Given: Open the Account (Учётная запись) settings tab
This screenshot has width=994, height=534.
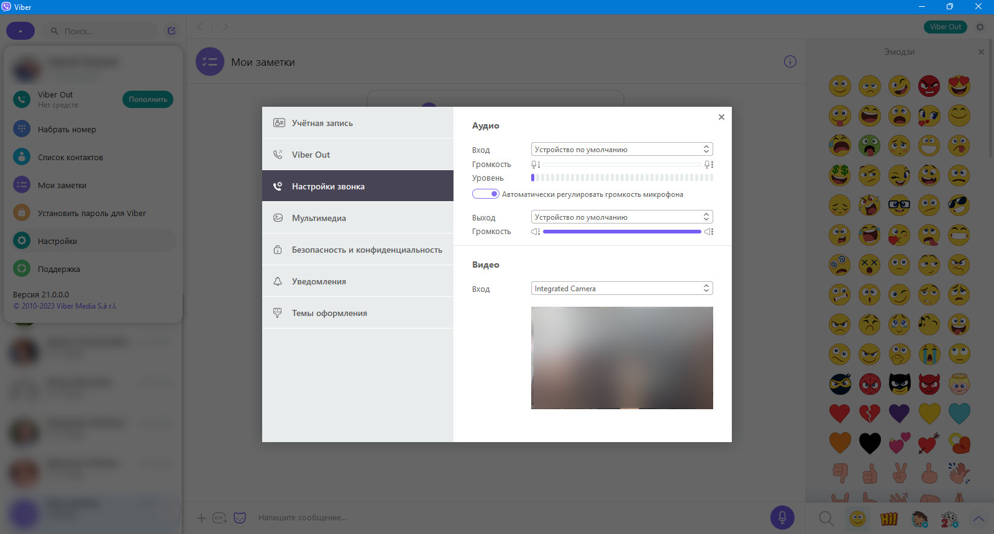Looking at the screenshot, I should 358,123.
